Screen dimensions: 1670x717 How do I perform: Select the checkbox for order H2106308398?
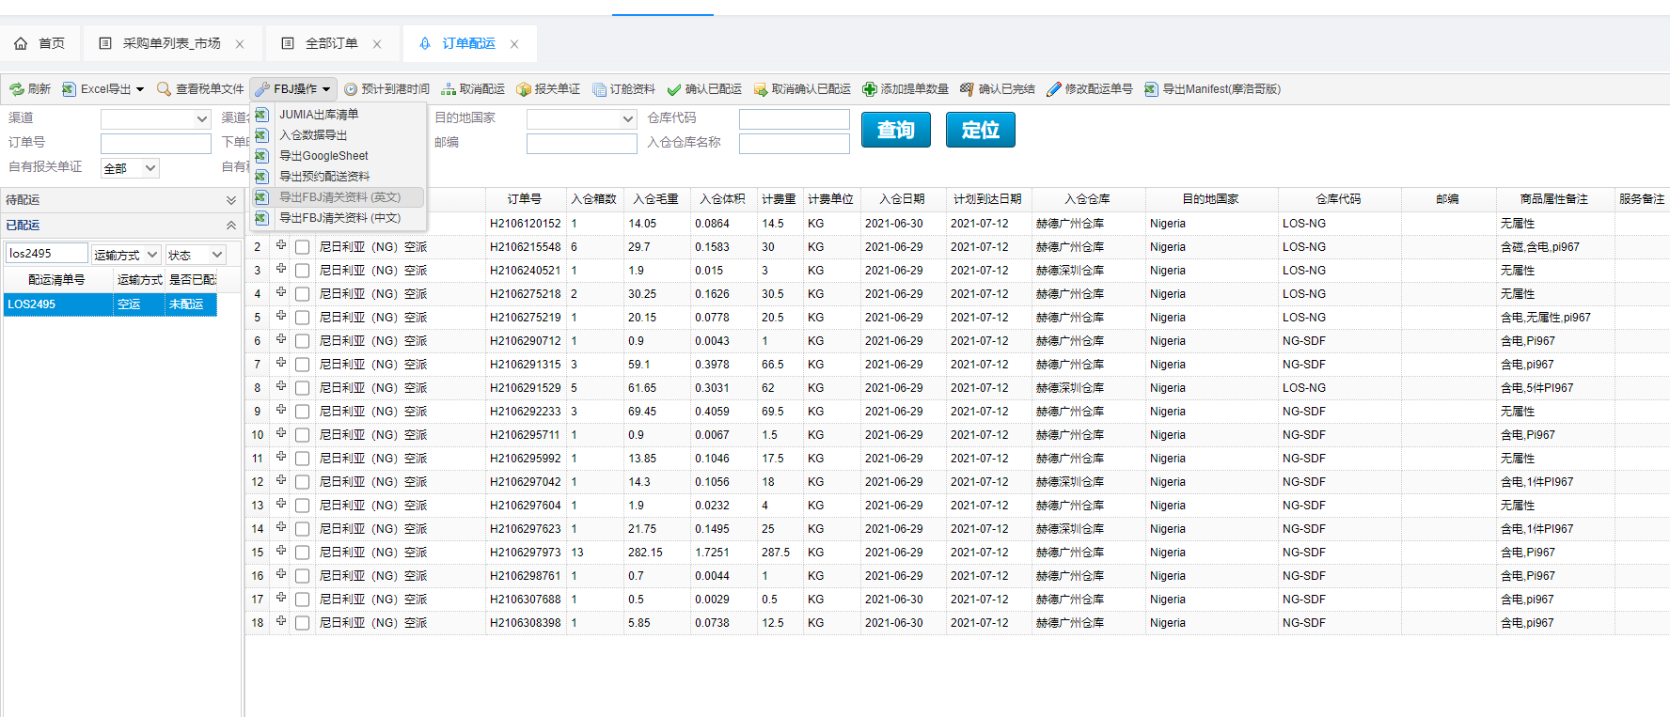(x=302, y=623)
